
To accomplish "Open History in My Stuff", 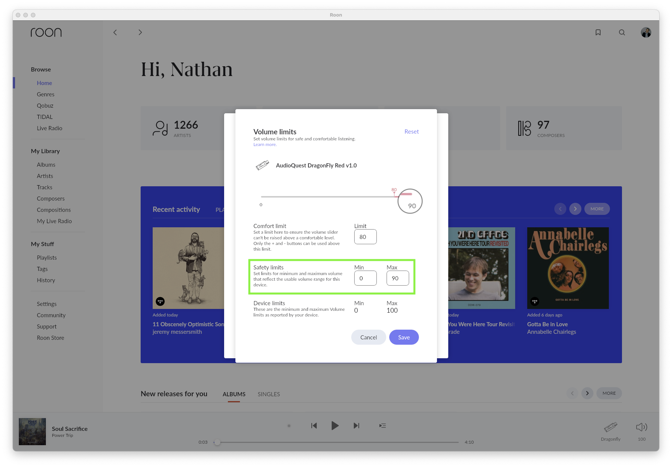I will pos(46,280).
